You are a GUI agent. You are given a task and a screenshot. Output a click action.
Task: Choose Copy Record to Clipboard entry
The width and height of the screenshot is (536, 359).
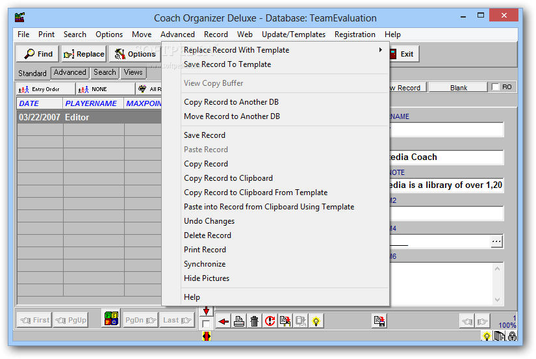coord(228,178)
